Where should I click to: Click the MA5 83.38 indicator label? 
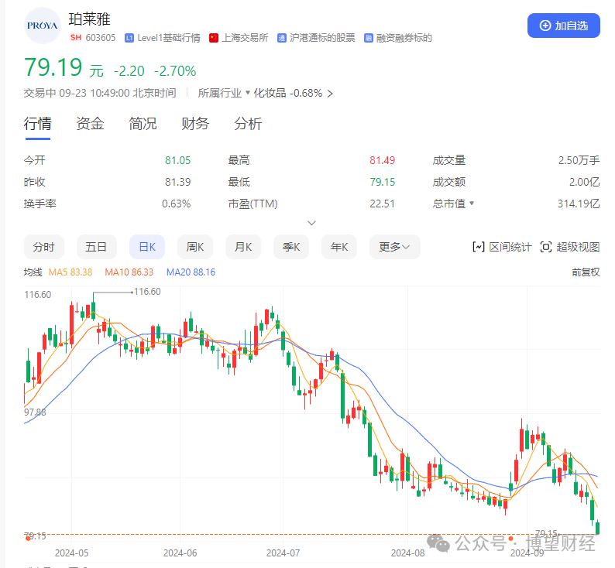point(70,272)
